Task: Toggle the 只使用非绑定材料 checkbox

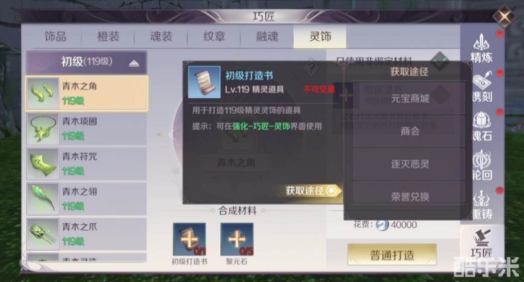Action: click(440, 61)
